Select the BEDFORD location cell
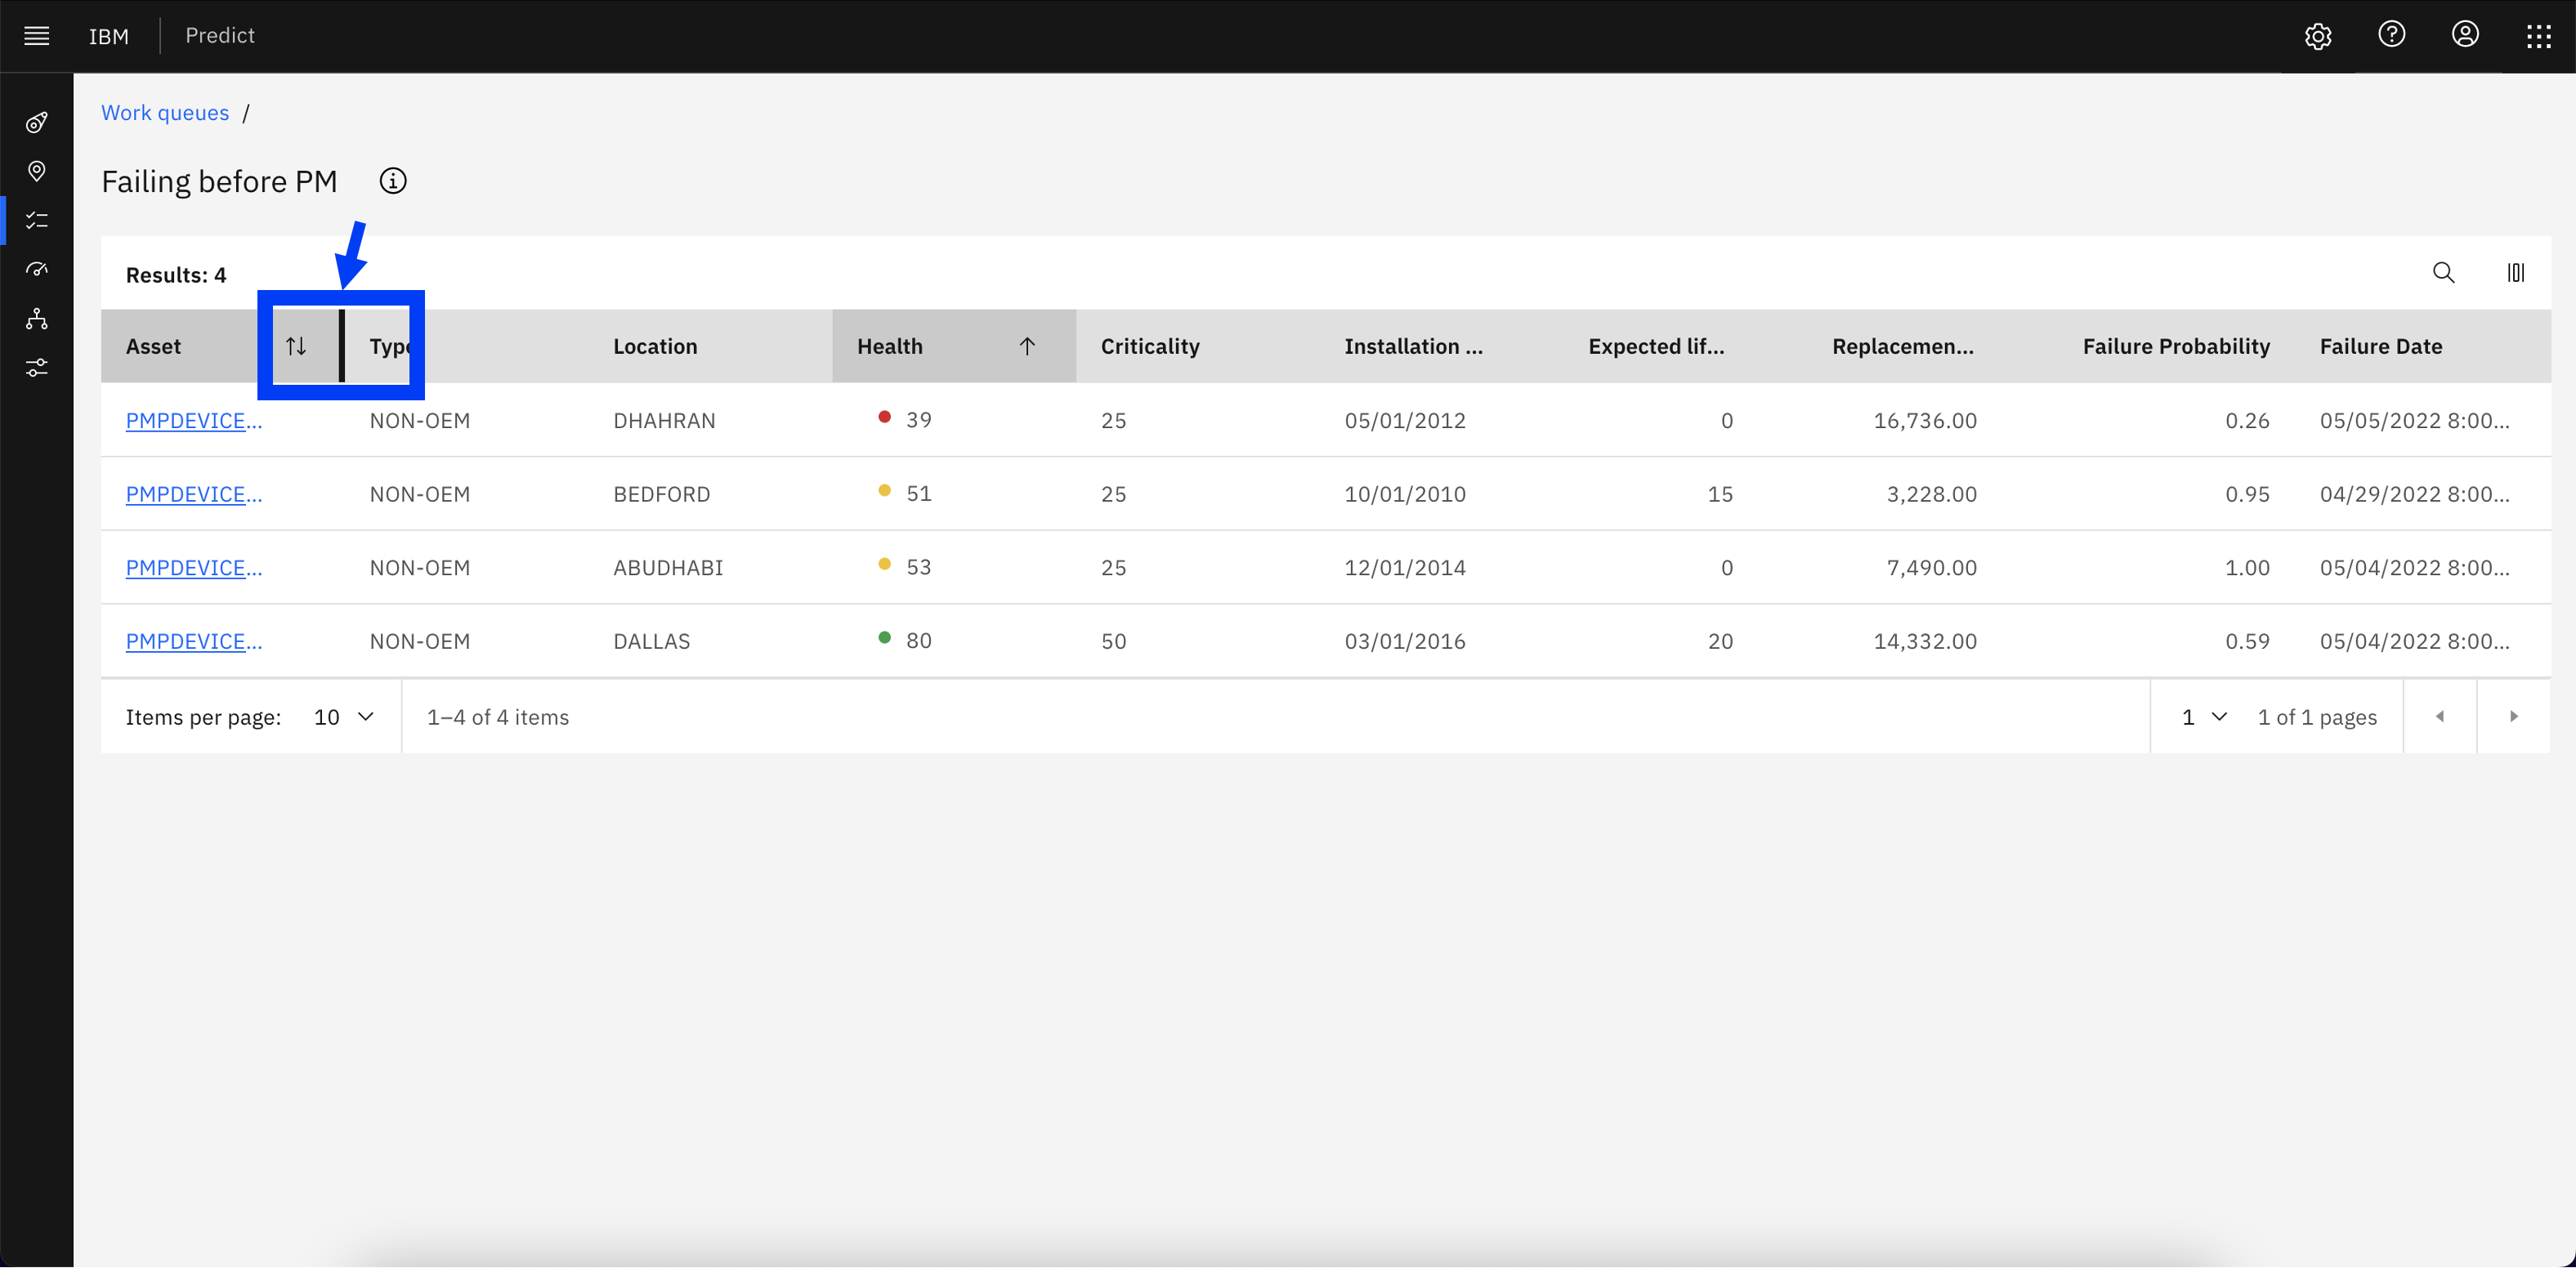The image size is (2576, 1268). (662, 494)
